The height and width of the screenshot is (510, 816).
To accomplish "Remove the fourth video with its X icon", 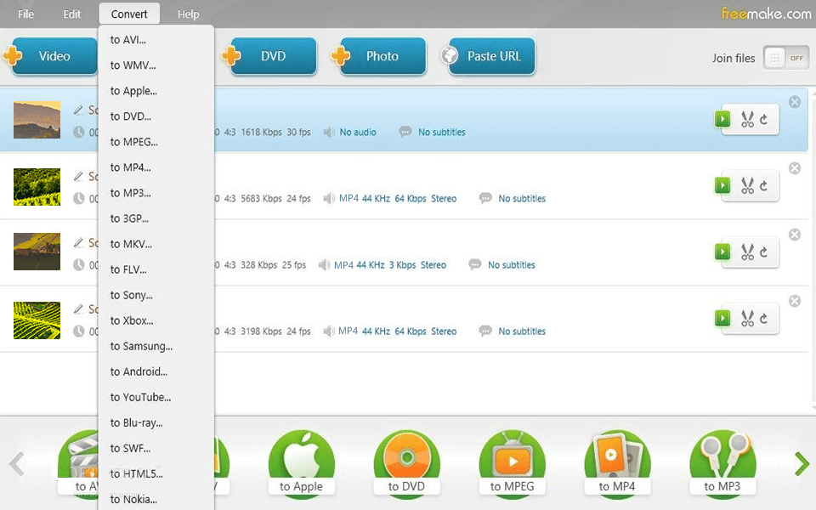I will click(x=795, y=301).
